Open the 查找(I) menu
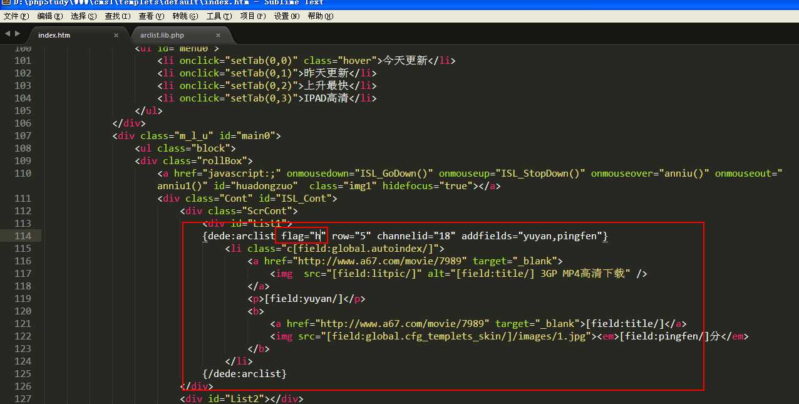The height and width of the screenshot is (404, 799). point(118,16)
